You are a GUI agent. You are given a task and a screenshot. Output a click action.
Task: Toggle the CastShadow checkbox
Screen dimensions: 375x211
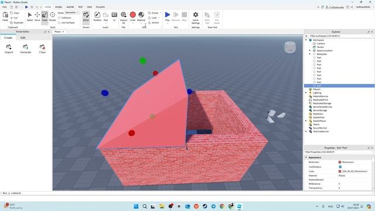(x=340, y=166)
